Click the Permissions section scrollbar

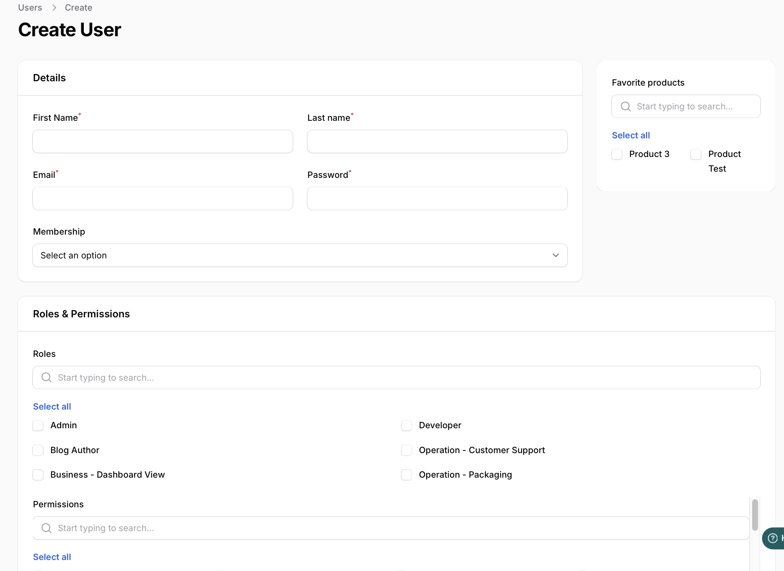[x=755, y=515]
